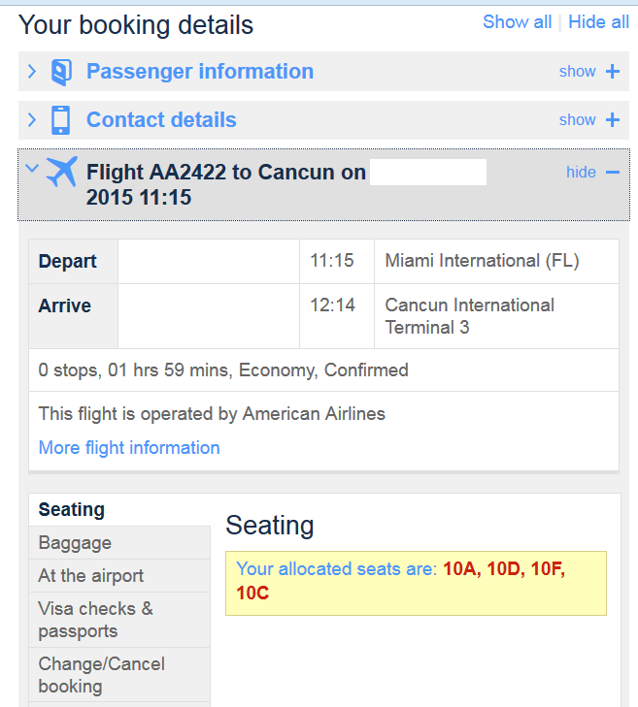Collapse flight section using down chevron

pyautogui.click(x=32, y=168)
